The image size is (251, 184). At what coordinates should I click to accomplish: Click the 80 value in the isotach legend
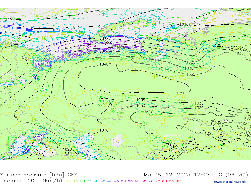coord(164,181)
